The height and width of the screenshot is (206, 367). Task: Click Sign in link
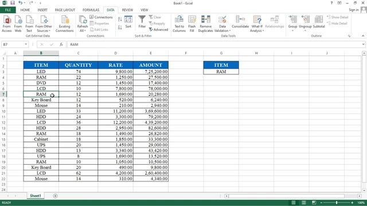click(x=353, y=10)
